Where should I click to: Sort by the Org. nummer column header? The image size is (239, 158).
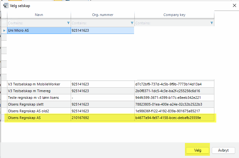coord(102,15)
